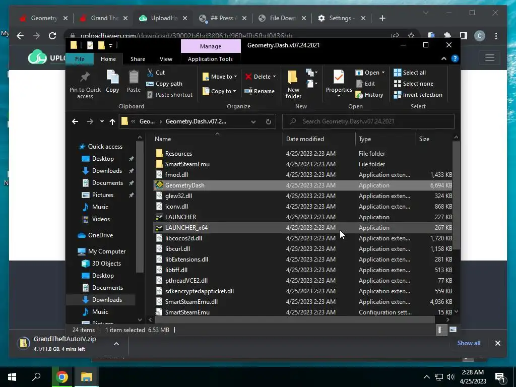Switch to large icons view in status bar
The height and width of the screenshot is (387, 516).
pyautogui.click(x=453, y=330)
